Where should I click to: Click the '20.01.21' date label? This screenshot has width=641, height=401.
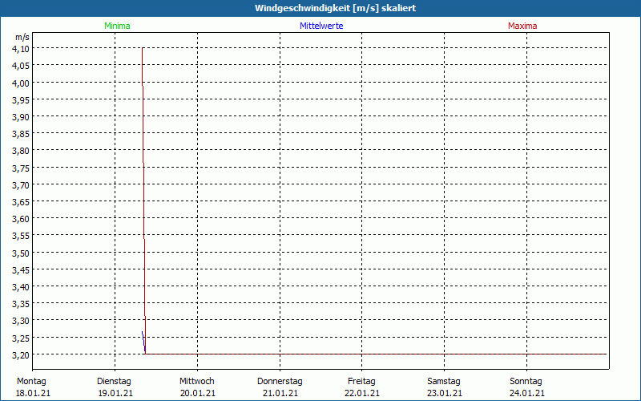(197, 393)
